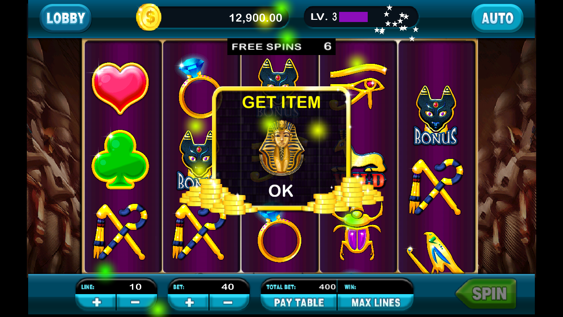Image resolution: width=563 pixels, height=317 pixels.
Task: Hit the green Spin button
Action: [x=486, y=293]
